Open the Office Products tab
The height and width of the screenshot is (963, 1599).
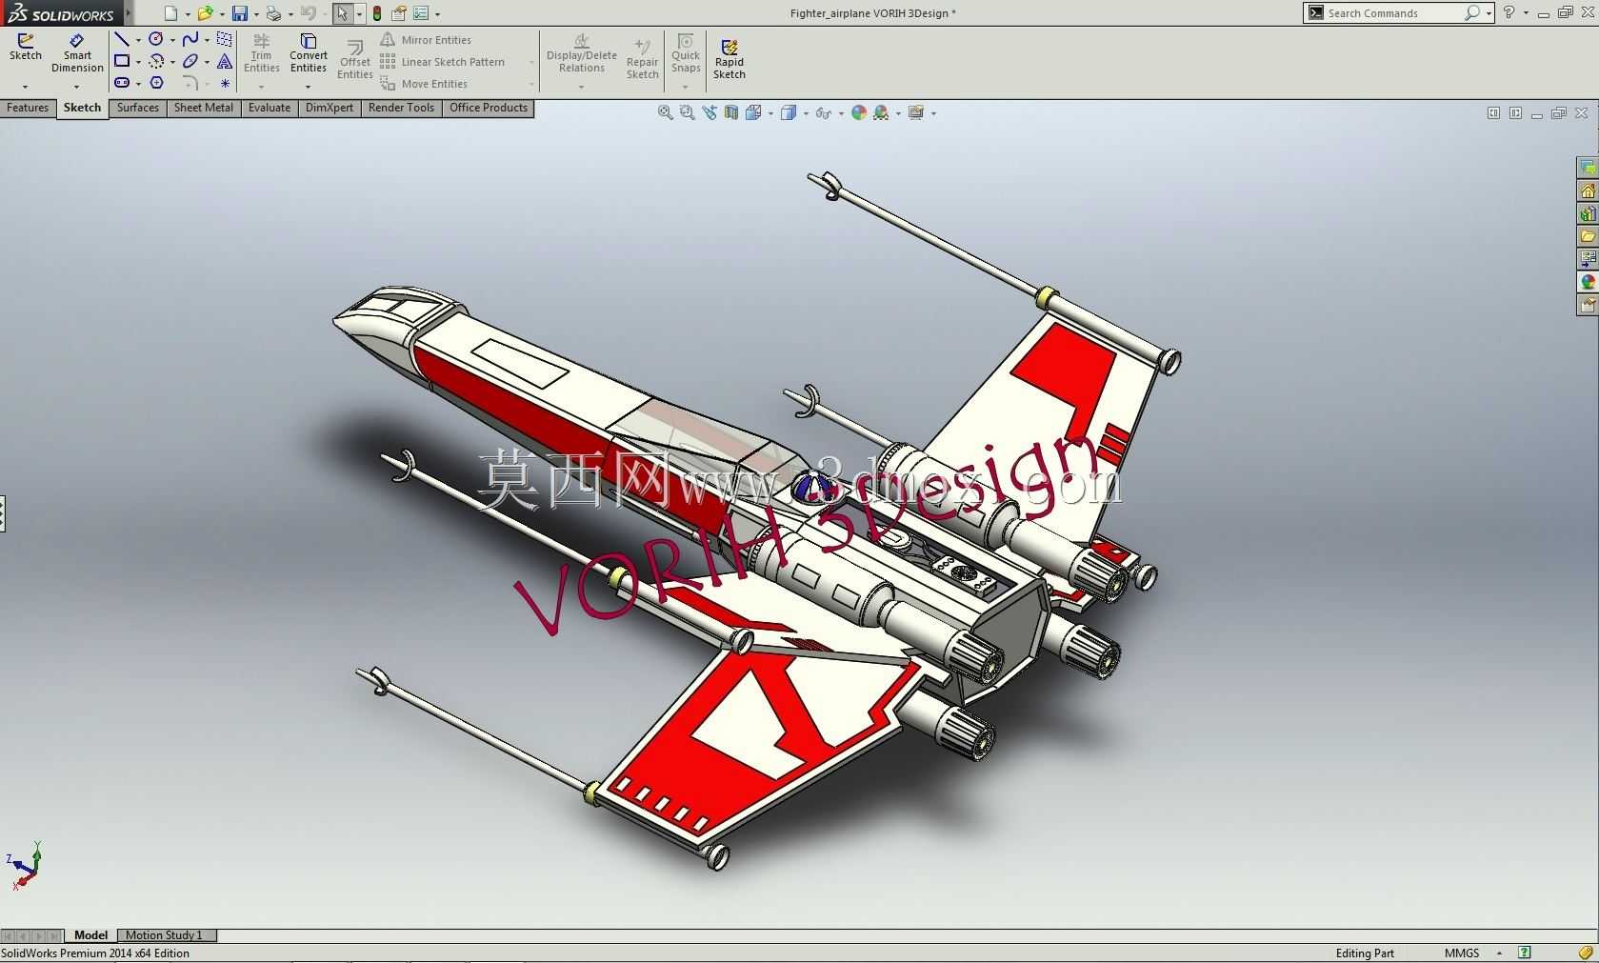pyautogui.click(x=489, y=108)
